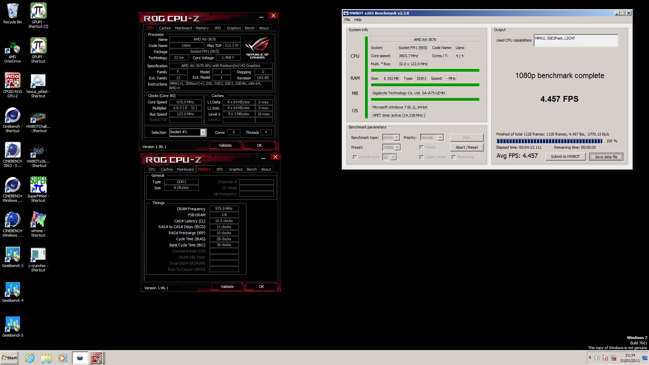Viewport: 649px width, 365px height.
Task: Expand the Priority Normal dropdown
Action: coord(440,138)
